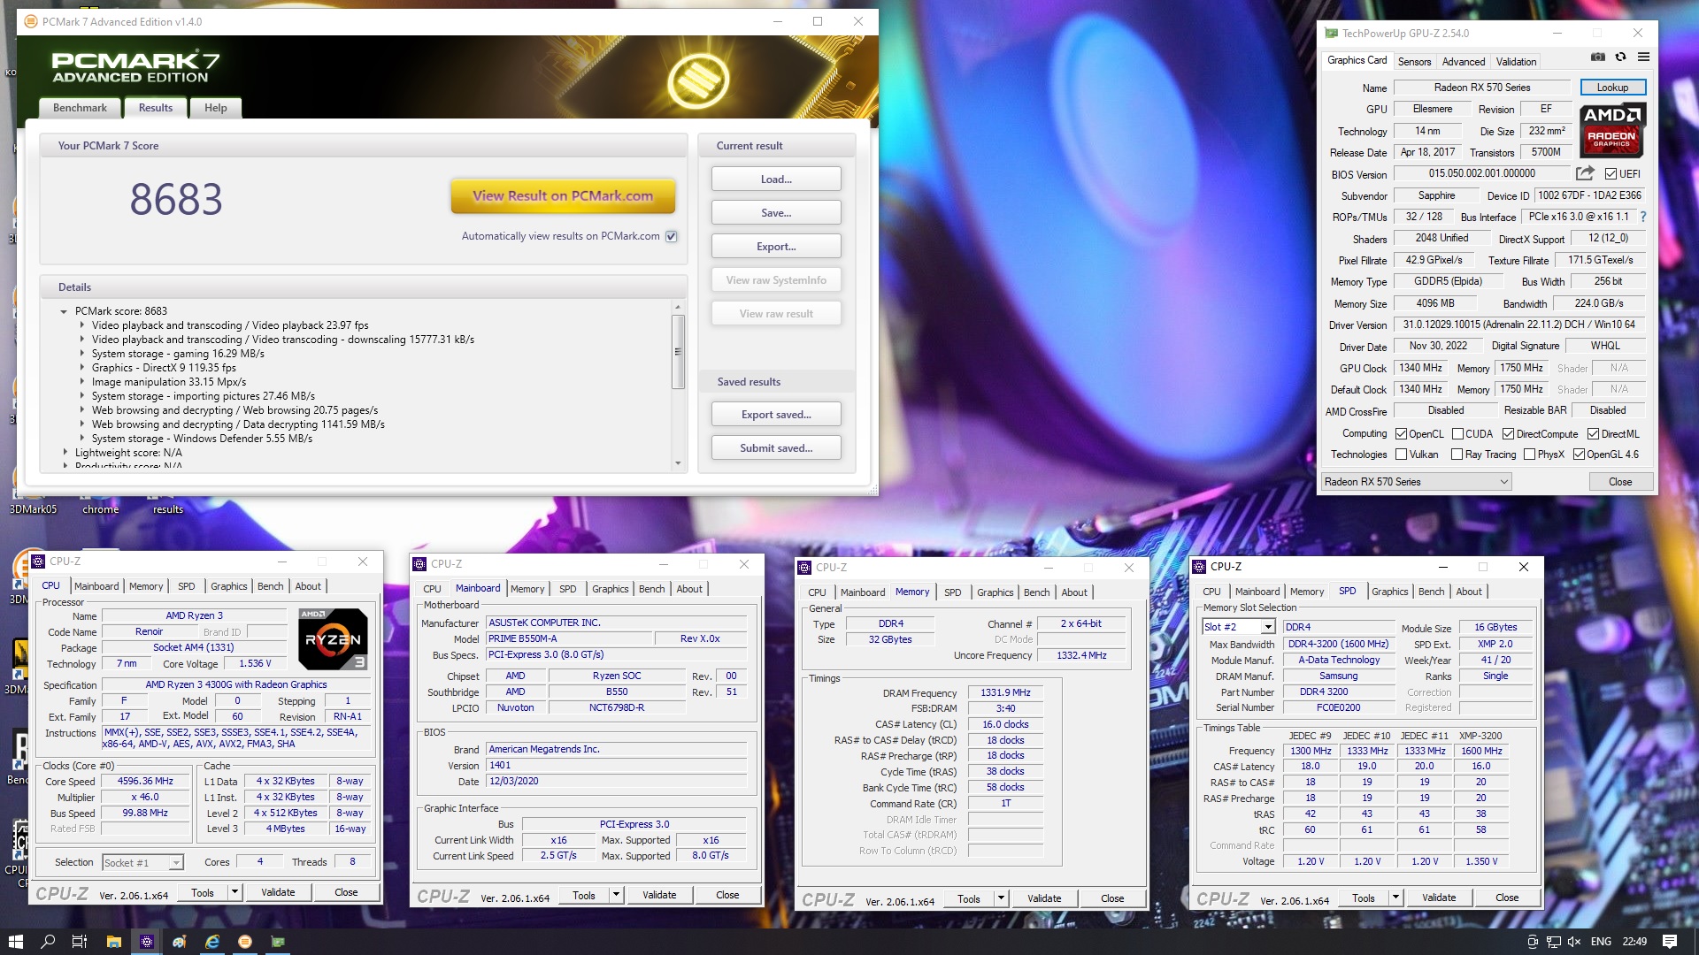Viewport: 1699px width, 955px height.
Task: Click the Details list scrollbar thumb
Action: click(678, 351)
